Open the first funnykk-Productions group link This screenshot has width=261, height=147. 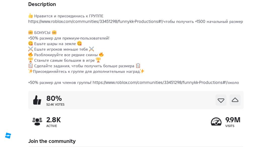95,22
